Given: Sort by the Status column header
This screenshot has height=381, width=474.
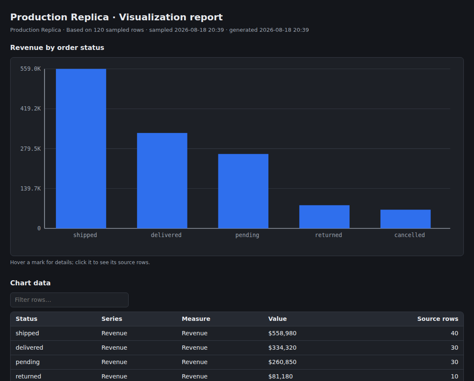Looking at the screenshot, I should (x=27, y=319).
